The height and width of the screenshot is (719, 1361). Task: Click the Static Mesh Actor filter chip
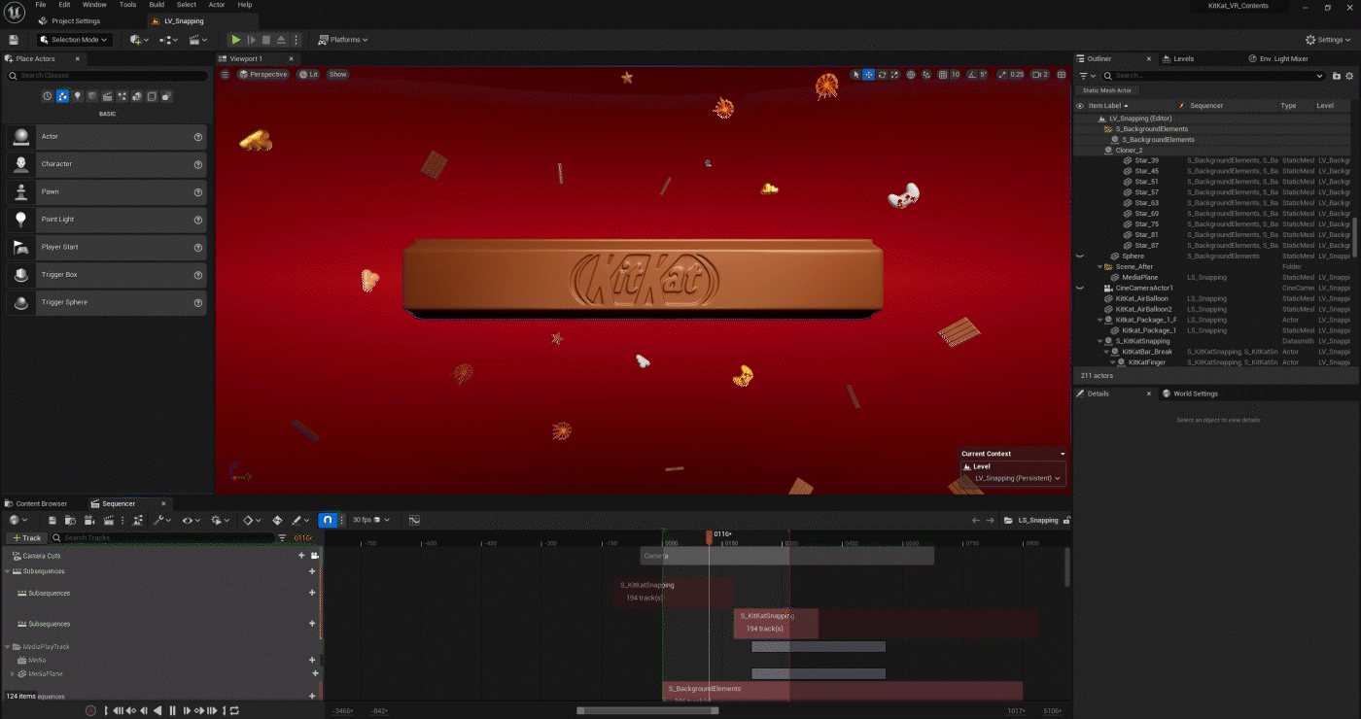[1107, 90]
